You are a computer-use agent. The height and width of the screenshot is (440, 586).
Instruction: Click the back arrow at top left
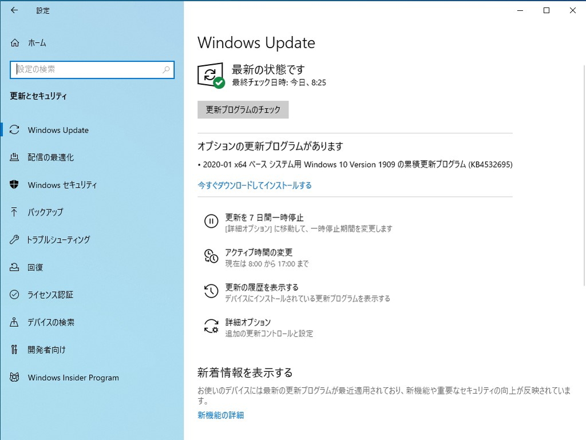pyautogui.click(x=14, y=10)
